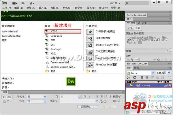Click the text indent icon
Screen dimensions: 173x115
(110, 96)
